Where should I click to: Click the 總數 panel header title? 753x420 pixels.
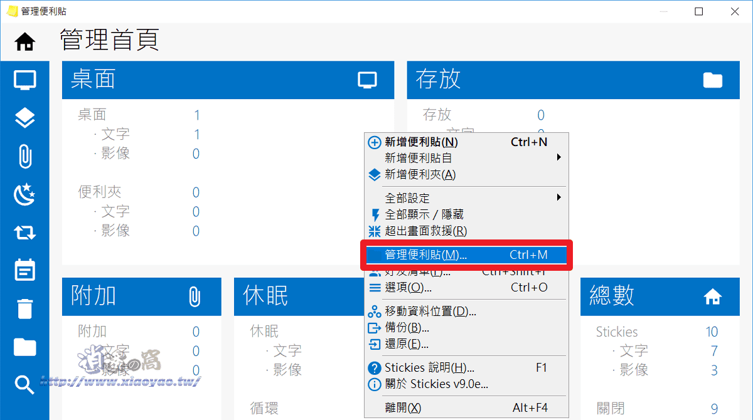click(612, 296)
